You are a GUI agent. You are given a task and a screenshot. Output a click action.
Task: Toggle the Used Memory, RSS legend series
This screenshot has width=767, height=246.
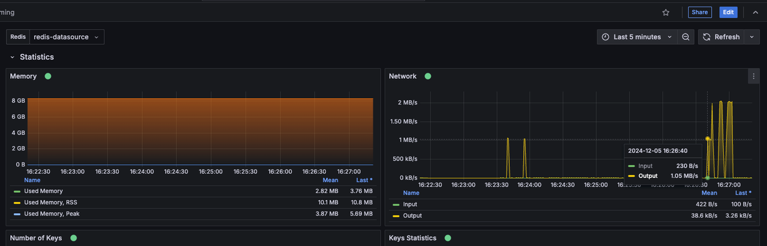[x=51, y=202]
